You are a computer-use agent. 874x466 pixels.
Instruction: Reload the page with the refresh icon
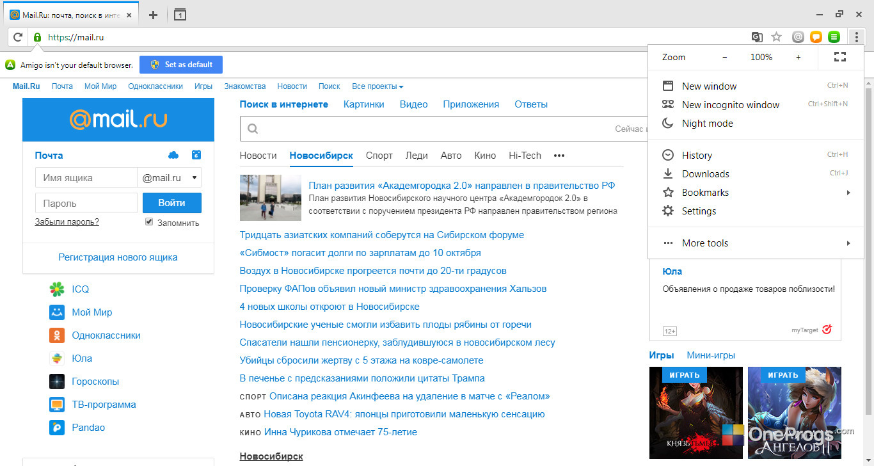click(x=18, y=37)
